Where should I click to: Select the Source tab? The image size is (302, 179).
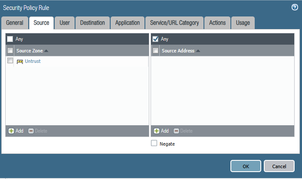pyautogui.click(x=41, y=23)
